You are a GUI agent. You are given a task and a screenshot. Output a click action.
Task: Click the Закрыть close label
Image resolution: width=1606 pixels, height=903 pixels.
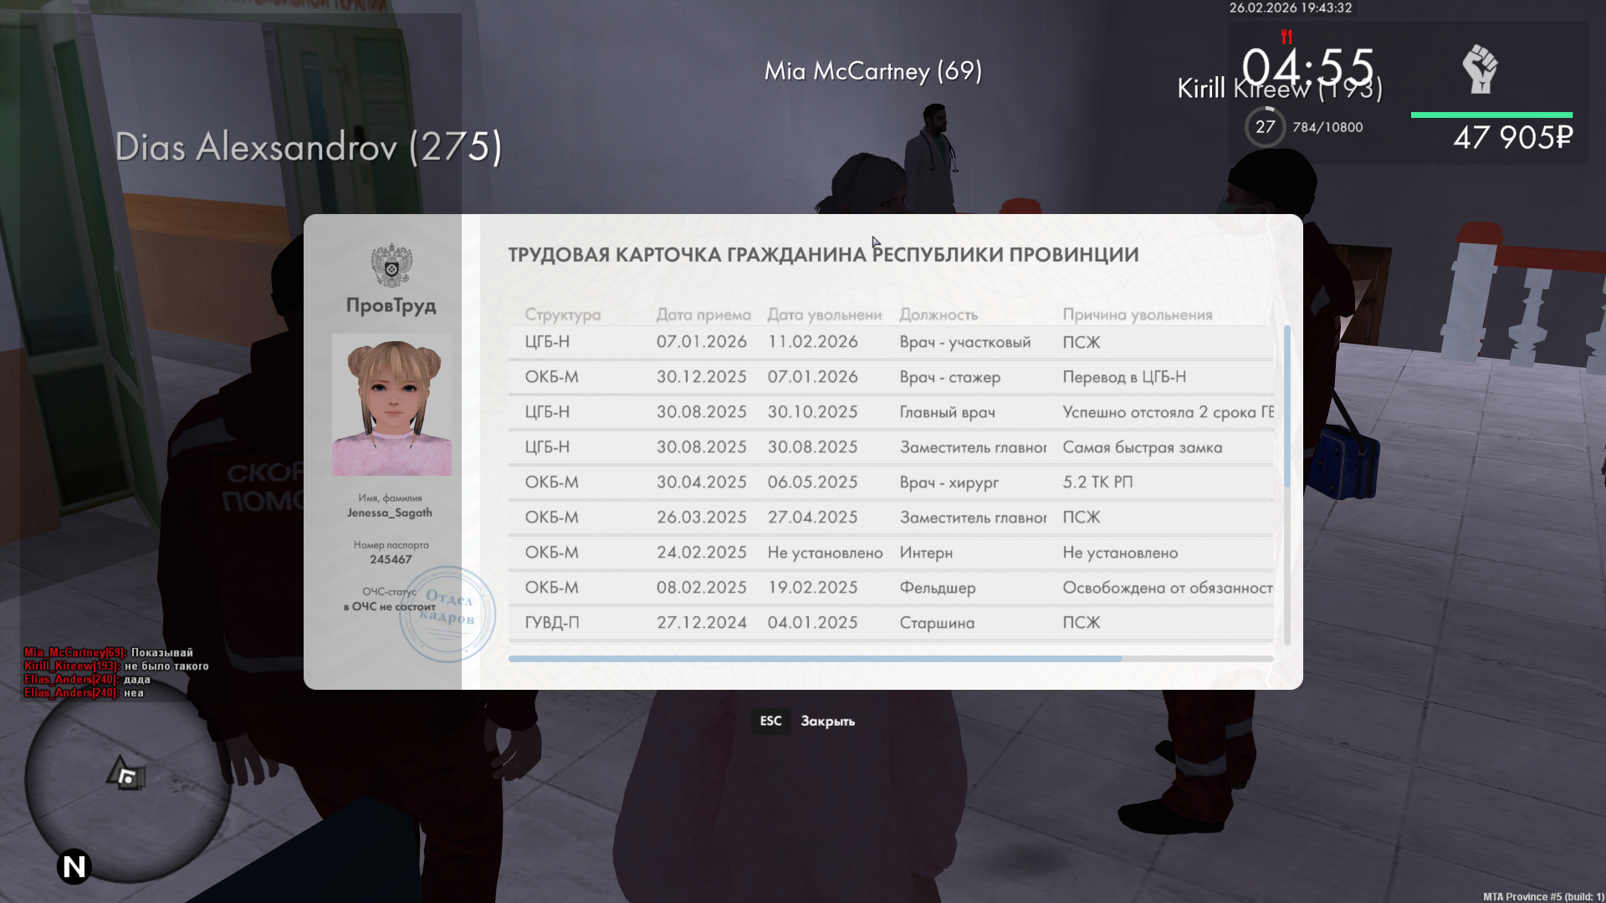[x=827, y=721]
